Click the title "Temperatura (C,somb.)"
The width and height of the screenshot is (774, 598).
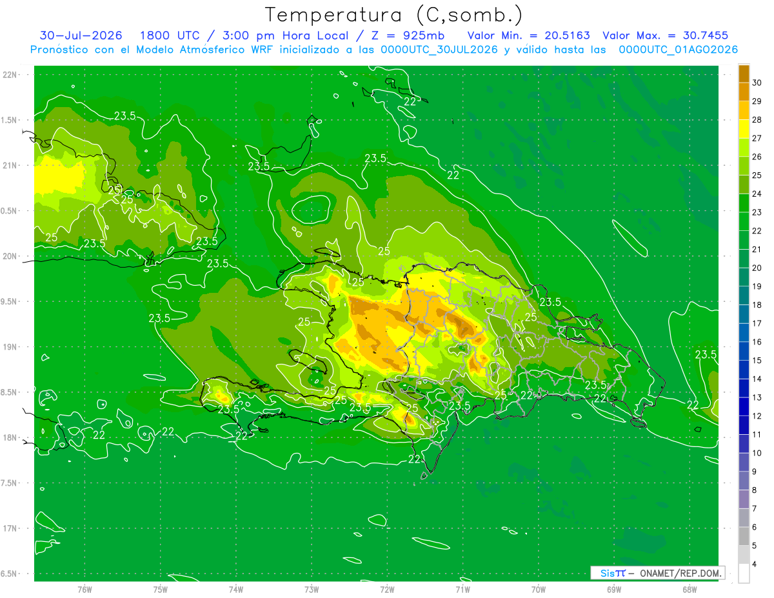pos(393,15)
